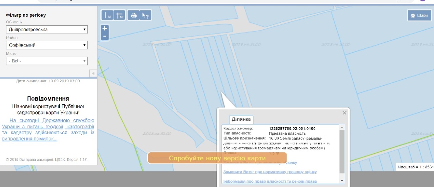The image size is (434, 187).
Task: Zoom in the map with plus
Action: tap(105, 28)
